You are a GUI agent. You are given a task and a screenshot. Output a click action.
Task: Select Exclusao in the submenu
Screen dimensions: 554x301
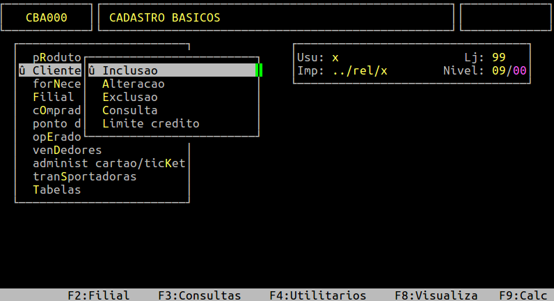click(130, 97)
